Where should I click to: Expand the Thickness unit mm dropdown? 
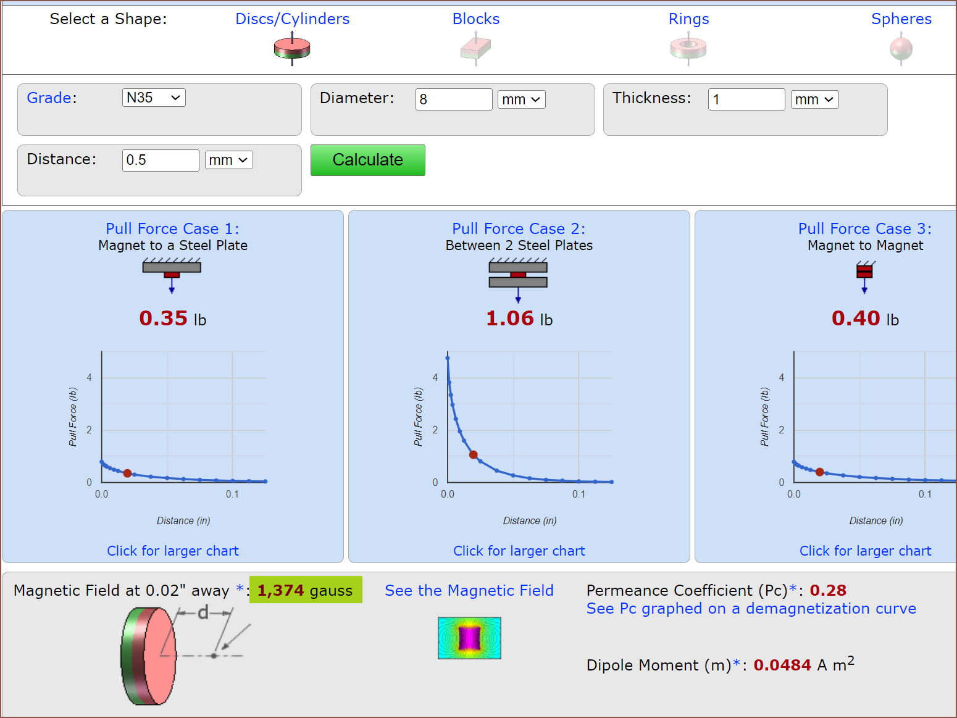click(x=814, y=99)
